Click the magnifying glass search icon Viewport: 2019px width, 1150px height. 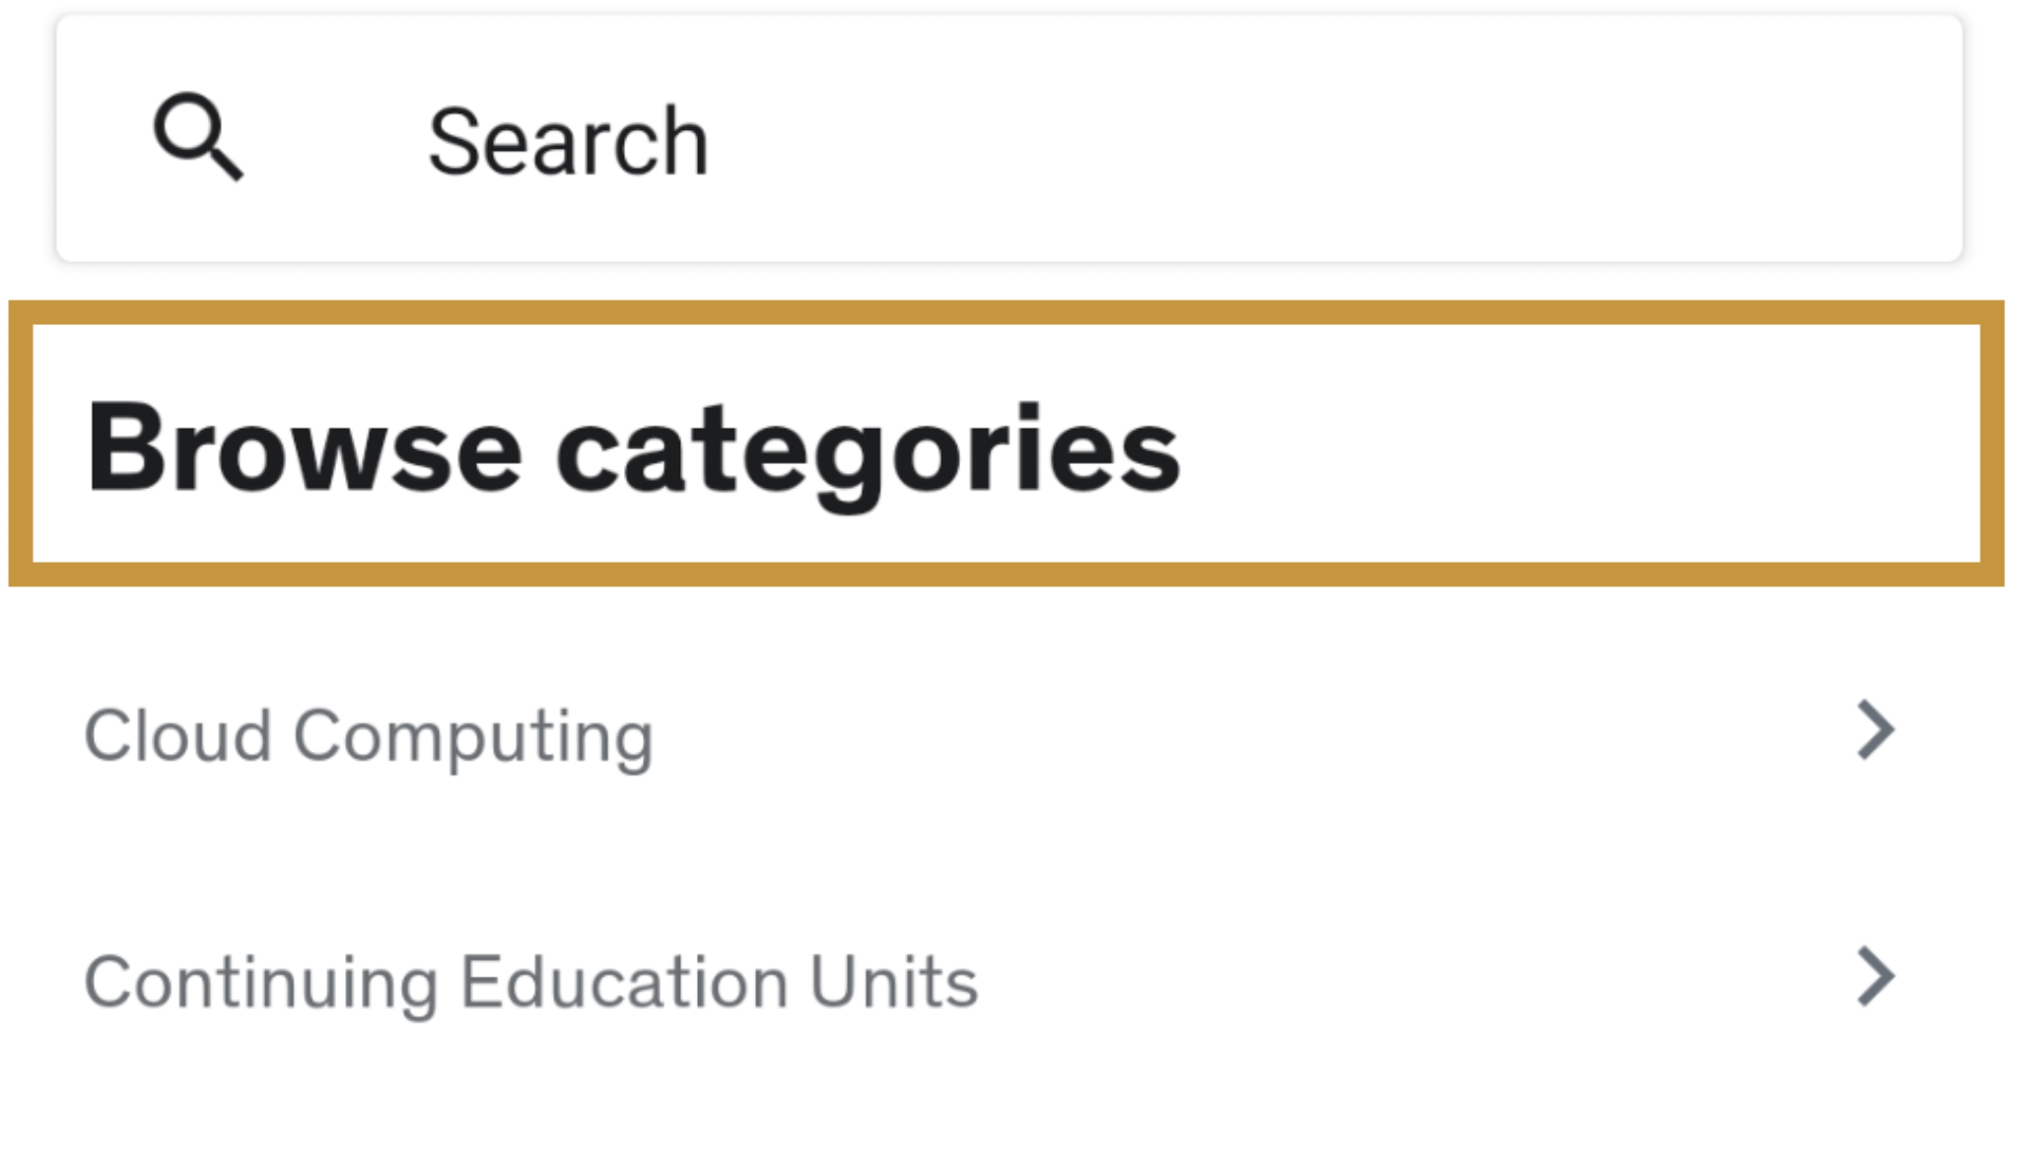click(197, 138)
